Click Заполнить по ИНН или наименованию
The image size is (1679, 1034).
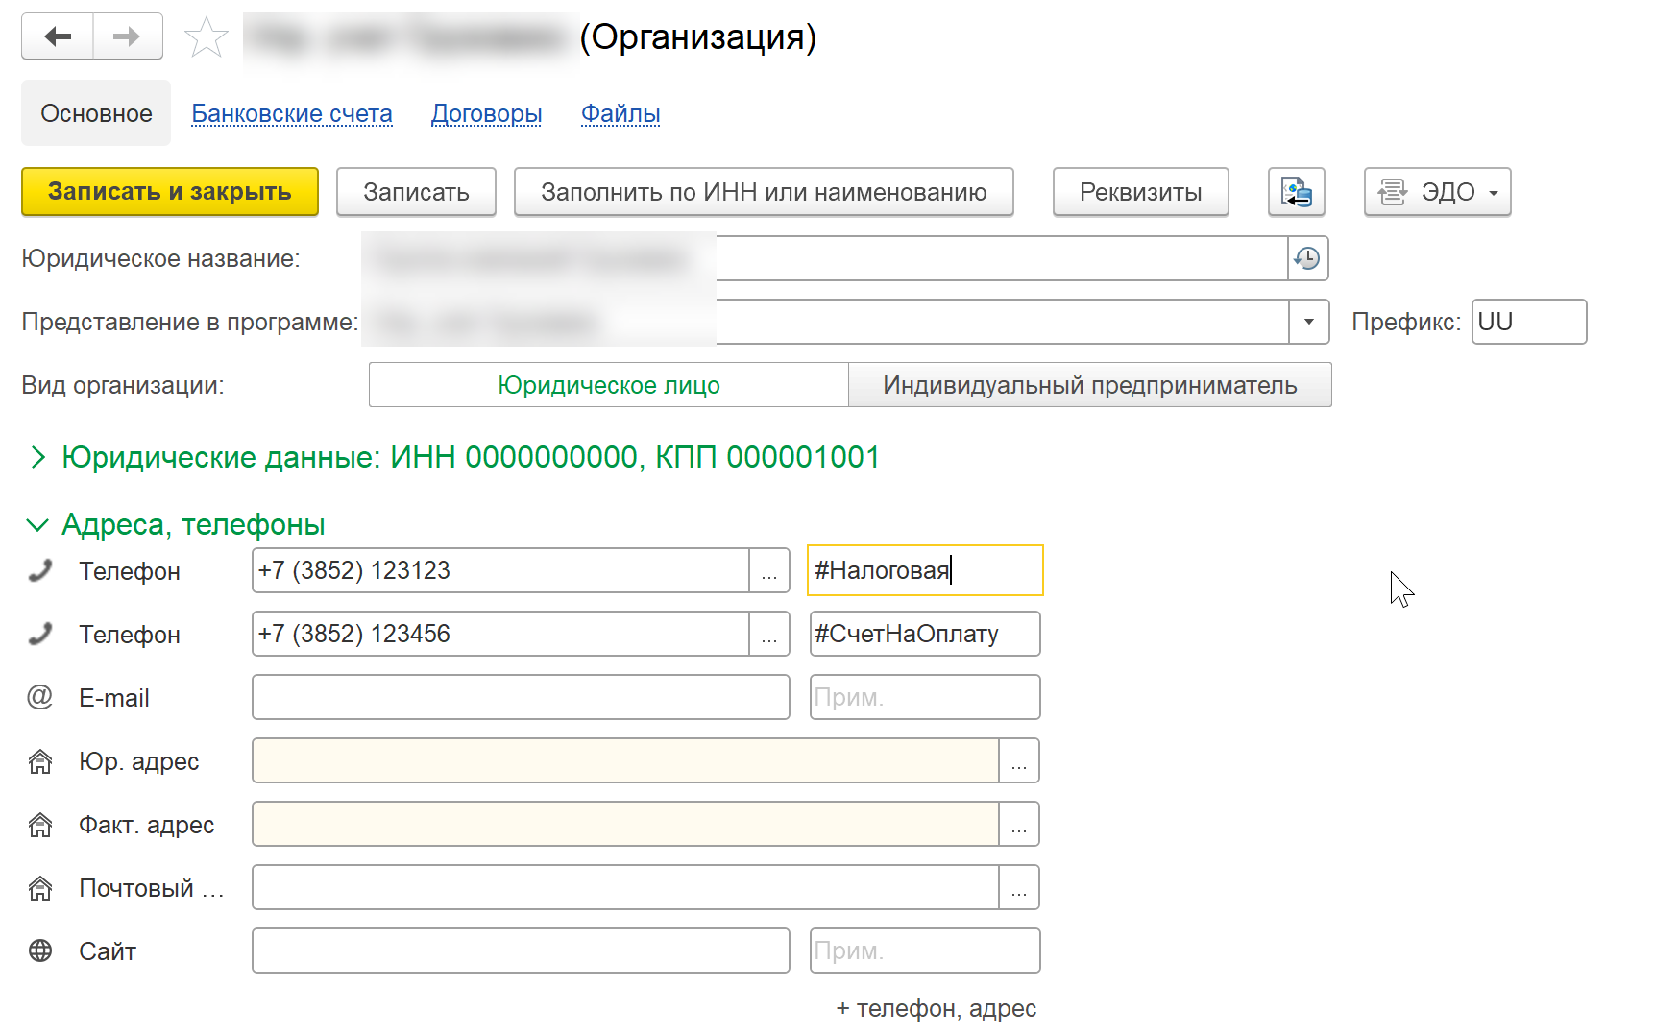(764, 192)
